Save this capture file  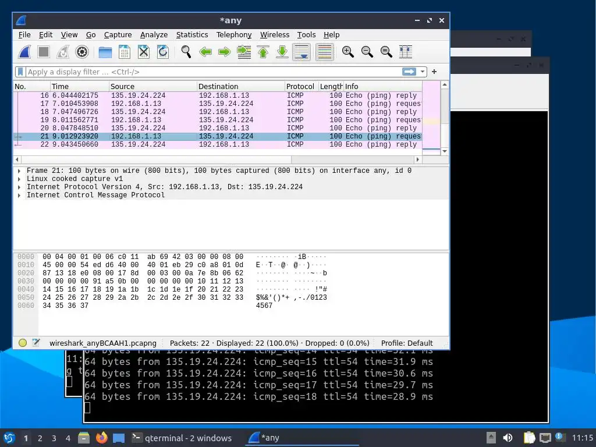[125, 52]
